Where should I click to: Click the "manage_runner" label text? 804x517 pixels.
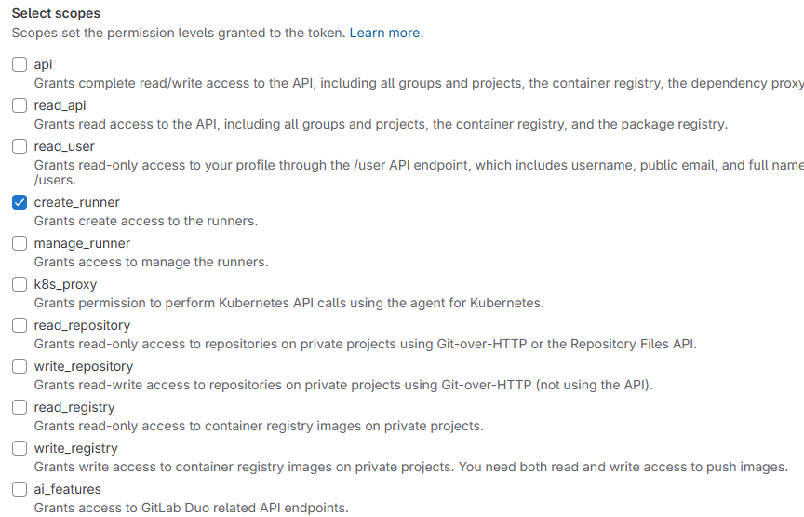tap(82, 244)
